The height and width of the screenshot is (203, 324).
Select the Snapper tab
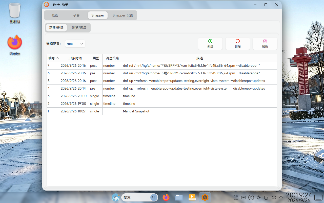coord(98,15)
